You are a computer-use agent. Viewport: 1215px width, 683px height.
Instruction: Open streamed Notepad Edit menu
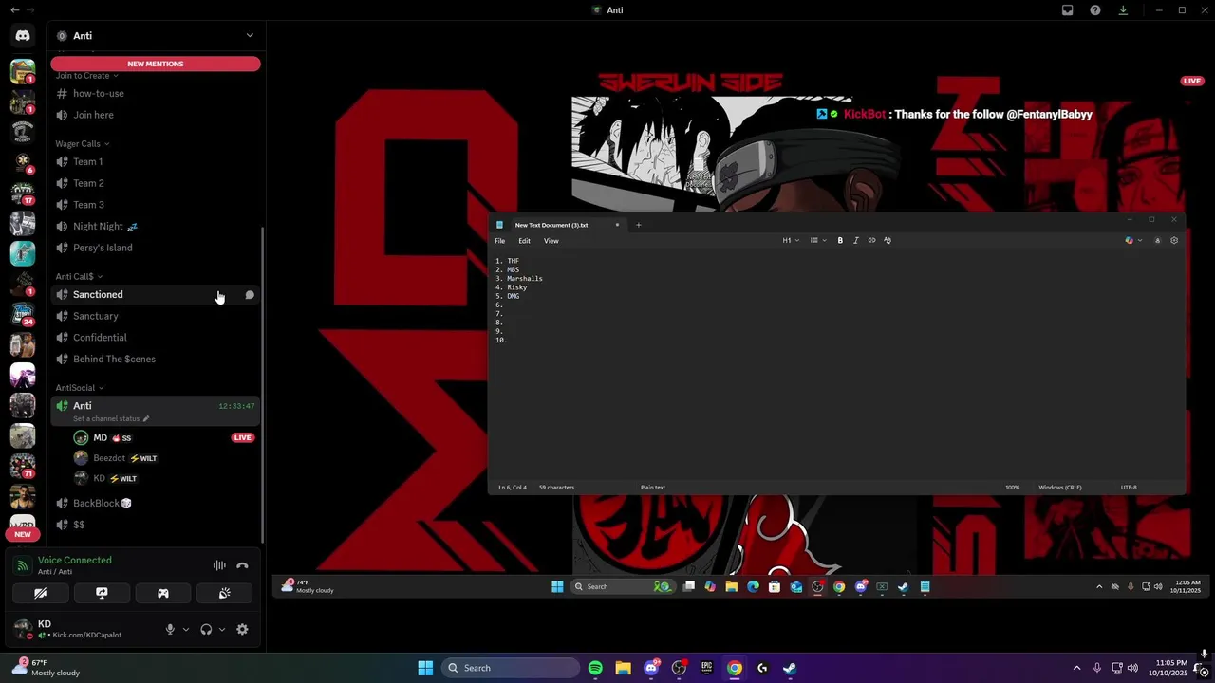click(x=524, y=241)
